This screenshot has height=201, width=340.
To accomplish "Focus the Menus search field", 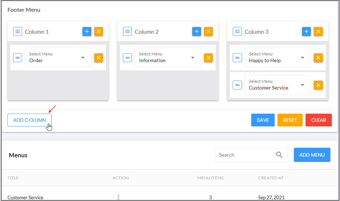I will (251, 155).
